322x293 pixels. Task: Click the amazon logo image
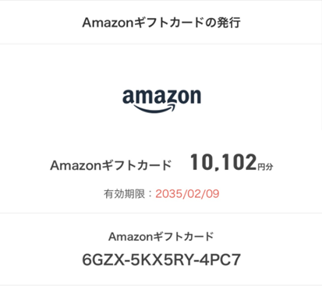pyautogui.click(x=161, y=101)
